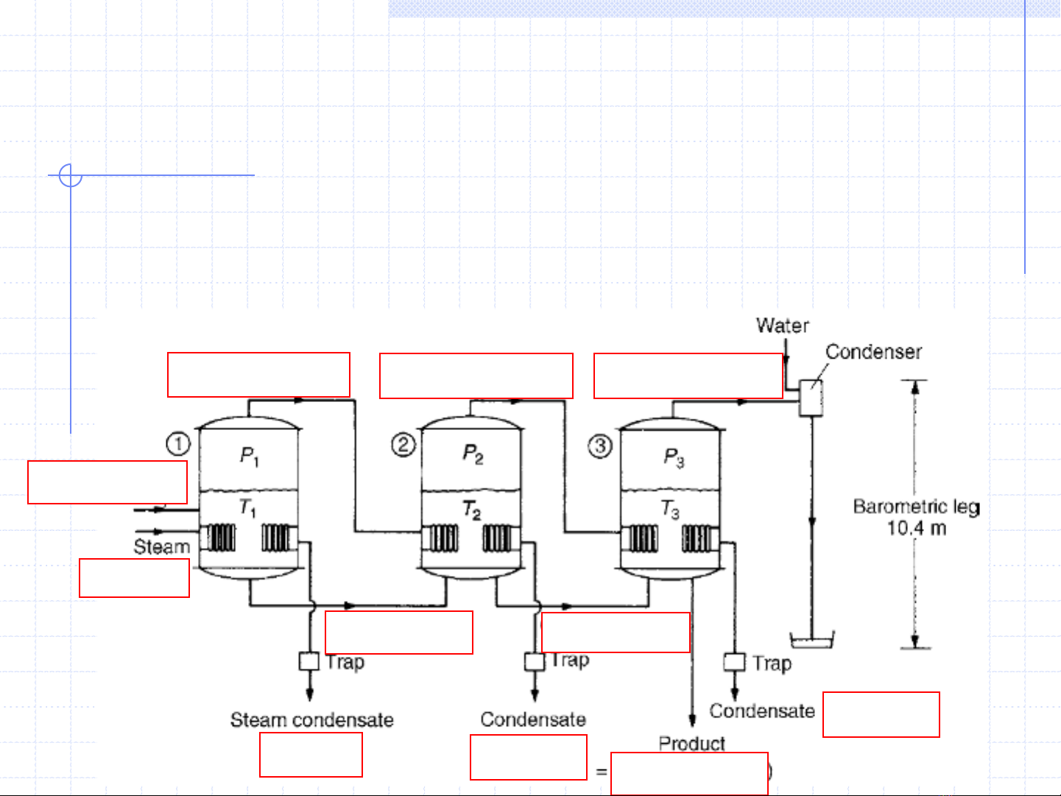Select the condenser box symbol under Water inlet

[x=811, y=397]
